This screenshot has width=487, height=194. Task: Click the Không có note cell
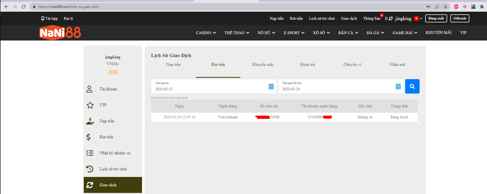[365, 117]
